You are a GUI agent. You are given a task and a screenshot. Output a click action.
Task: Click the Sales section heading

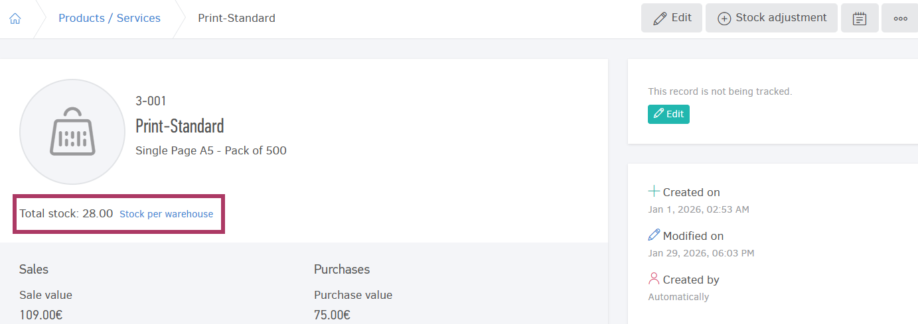click(34, 269)
